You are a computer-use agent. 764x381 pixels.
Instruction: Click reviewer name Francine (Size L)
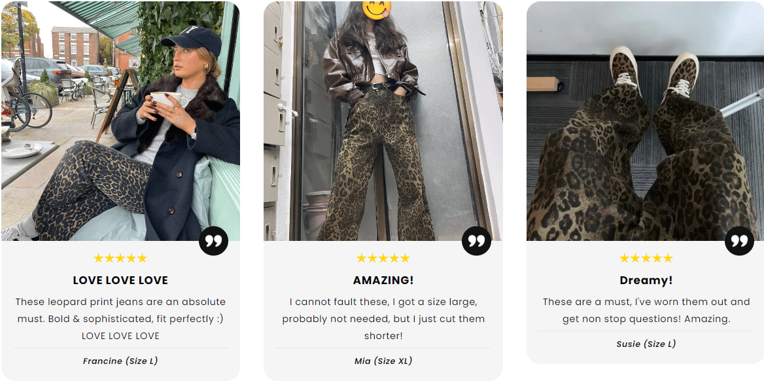(120, 361)
